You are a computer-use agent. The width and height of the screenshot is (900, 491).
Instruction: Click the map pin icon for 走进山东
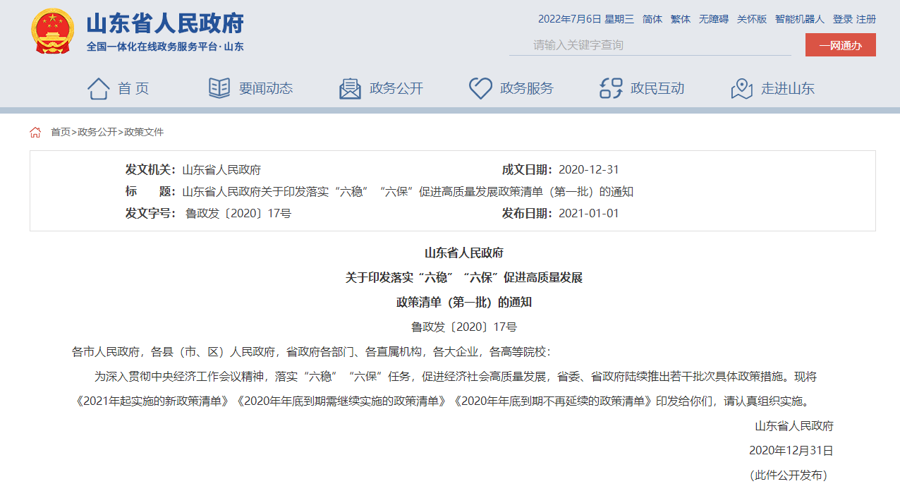tap(741, 88)
